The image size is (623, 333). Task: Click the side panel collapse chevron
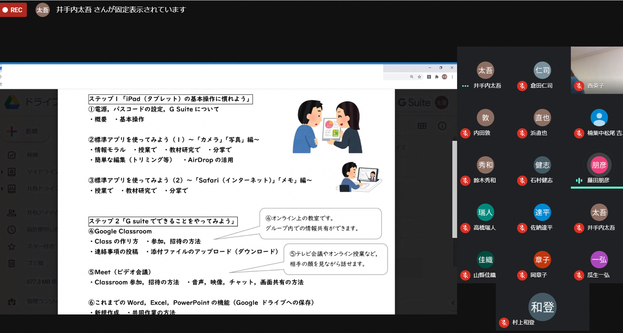pyautogui.click(x=453, y=303)
